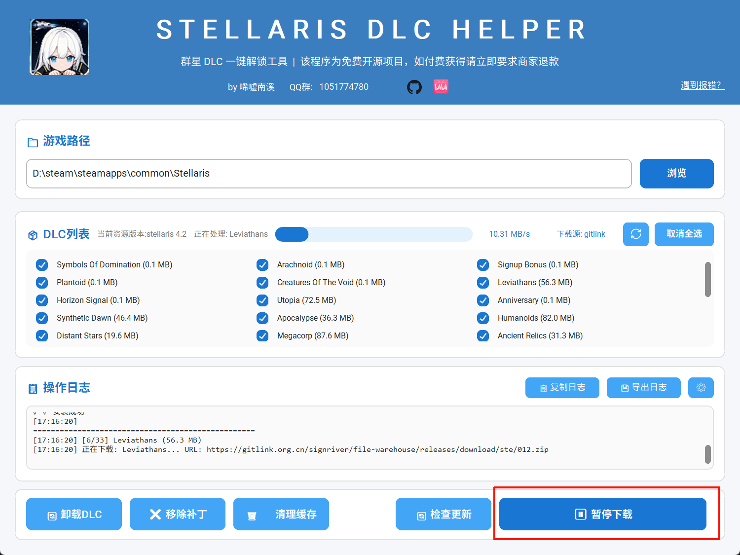Click the 正在处理: Leviathans status text
The width and height of the screenshot is (740, 555).
click(x=231, y=234)
